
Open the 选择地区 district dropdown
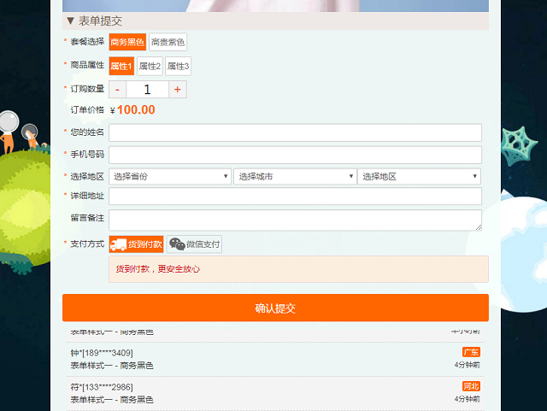pyautogui.click(x=420, y=177)
